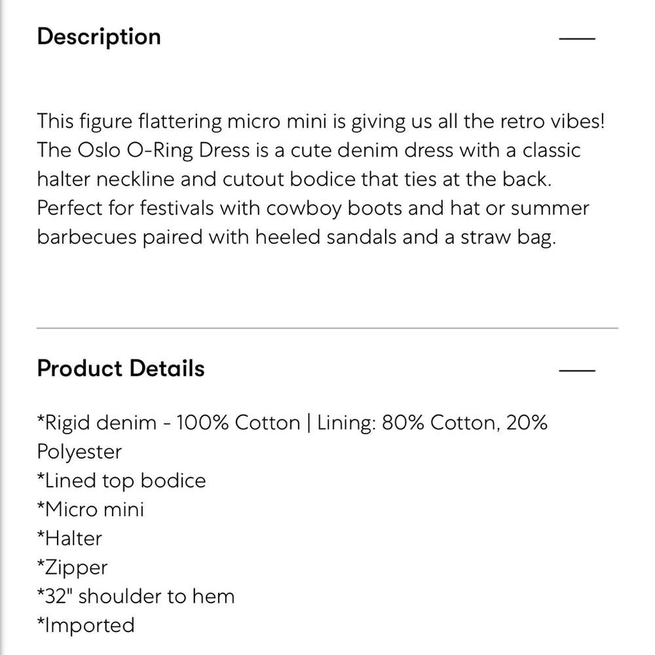
Task: Click the '*Micro mini' detail line
Action: [x=90, y=510]
